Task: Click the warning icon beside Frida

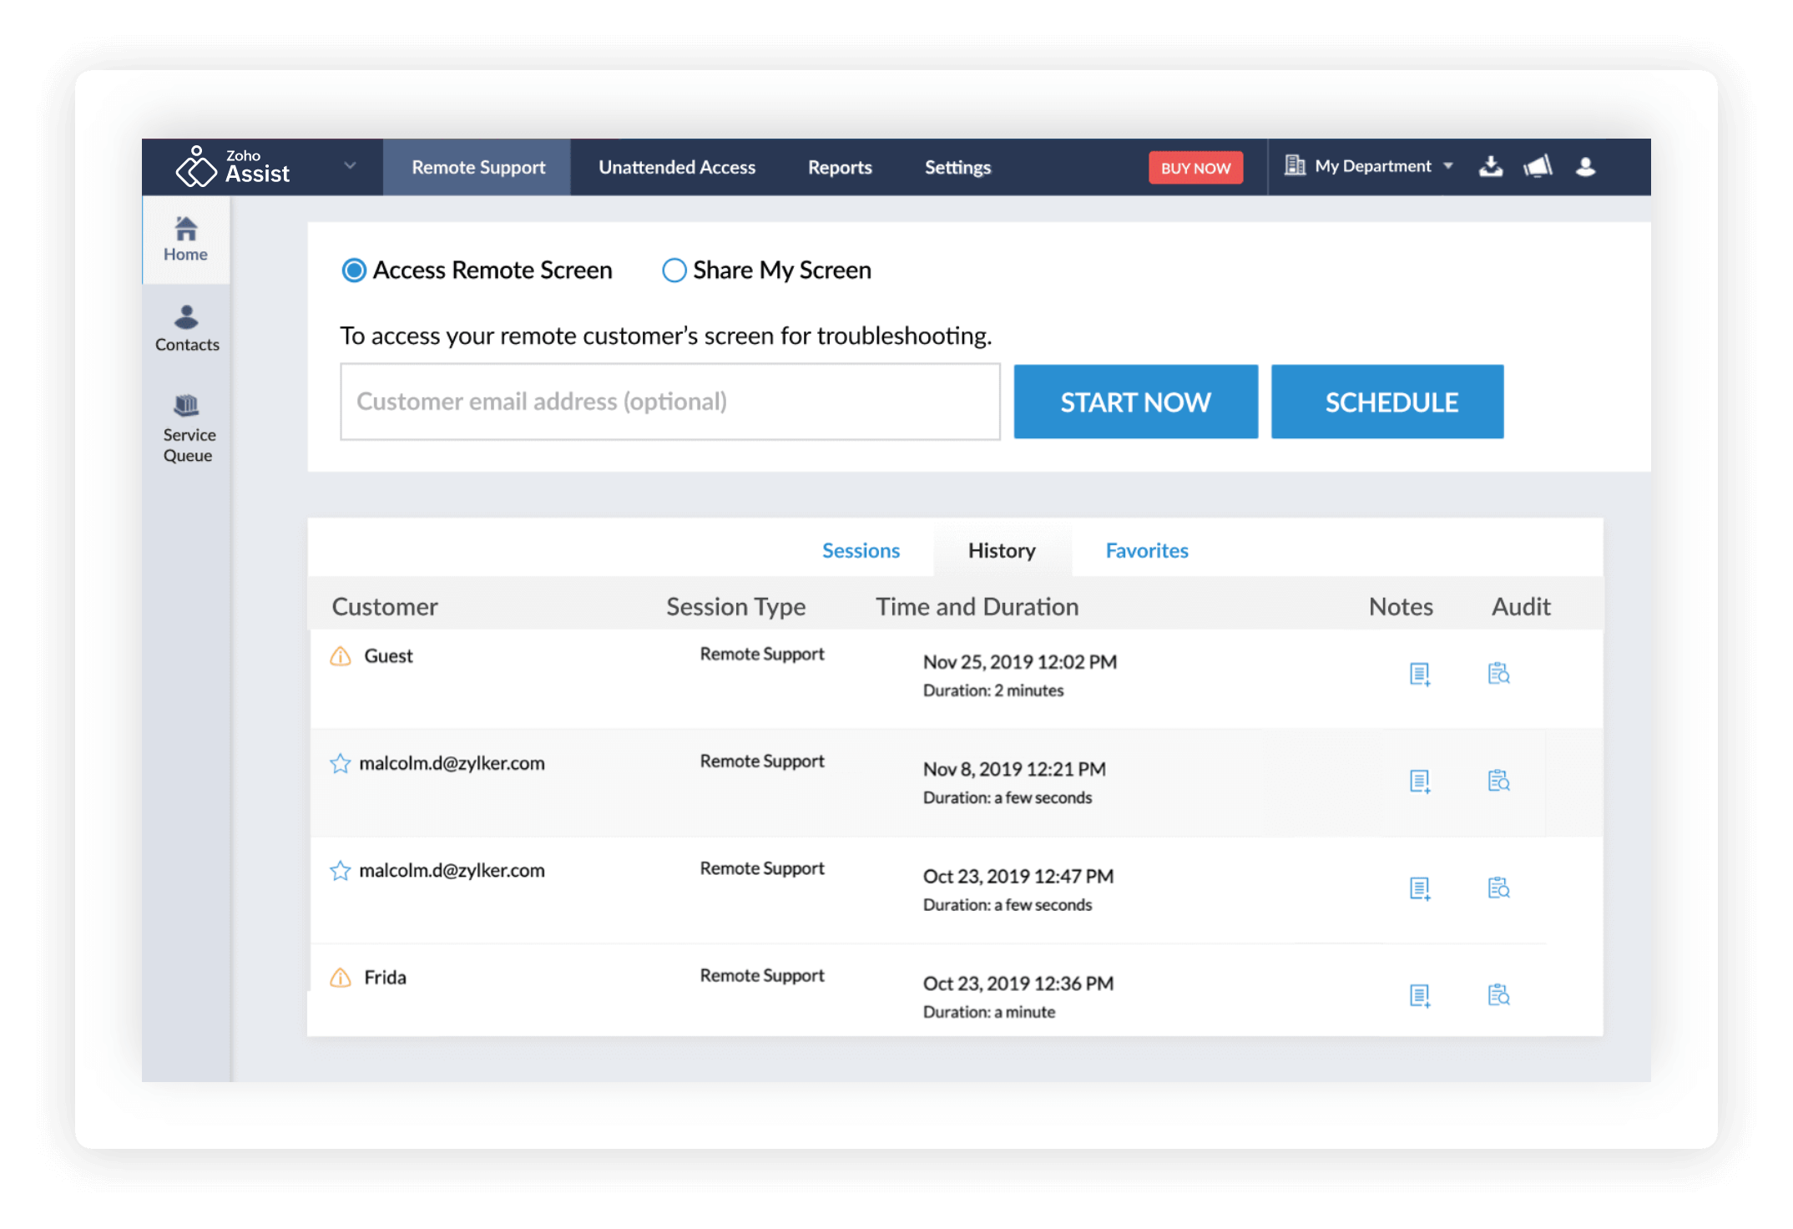Action: (341, 978)
